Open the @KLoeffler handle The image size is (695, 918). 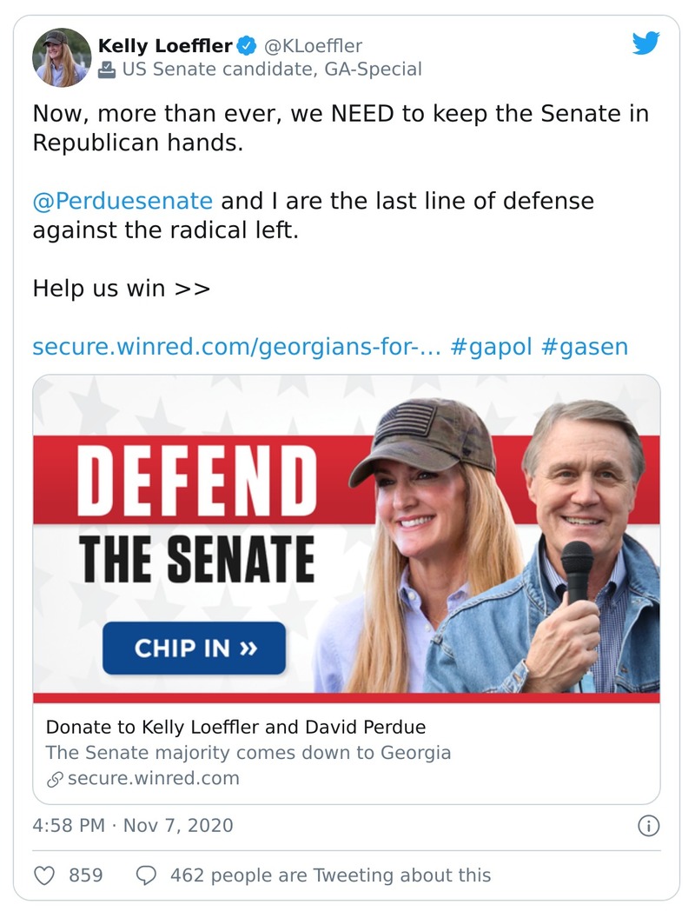coord(313,45)
